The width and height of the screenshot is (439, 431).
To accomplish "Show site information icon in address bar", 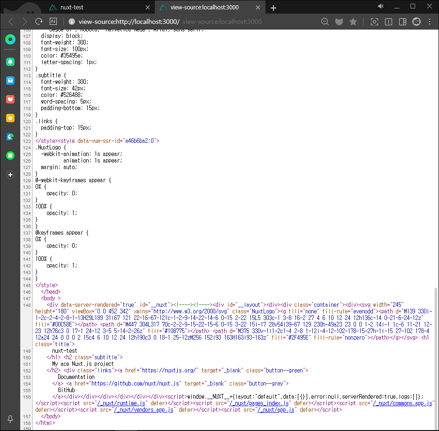I will tap(72, 22).
